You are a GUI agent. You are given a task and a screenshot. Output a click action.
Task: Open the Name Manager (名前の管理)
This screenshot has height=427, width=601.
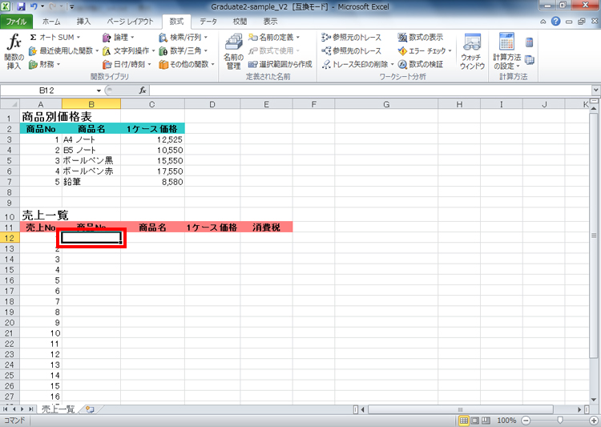233,51
